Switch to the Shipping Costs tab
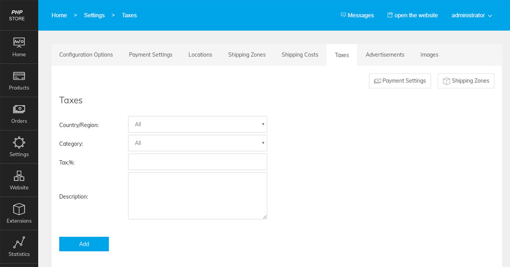Image resolution: width=510 pixels, height=267 pixels. coord(300,55)
